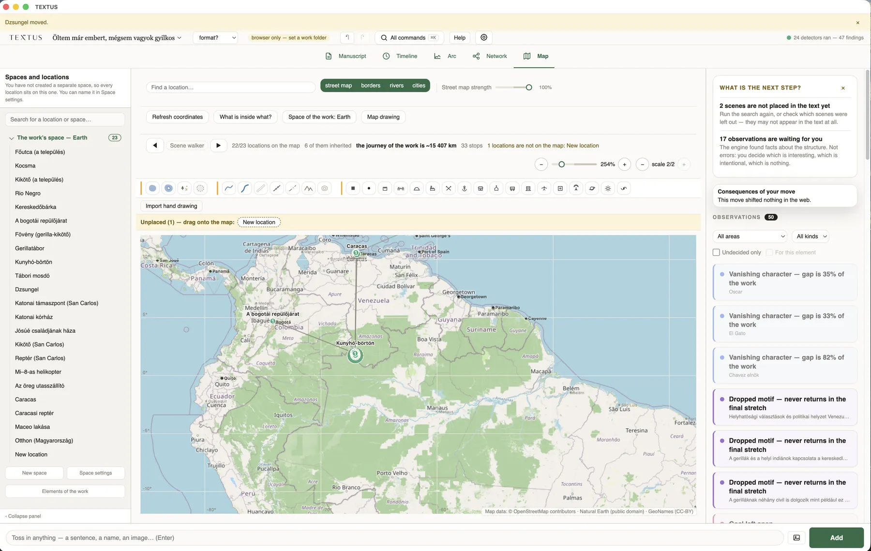Toggle the street map layer

(x=338, y=86)
